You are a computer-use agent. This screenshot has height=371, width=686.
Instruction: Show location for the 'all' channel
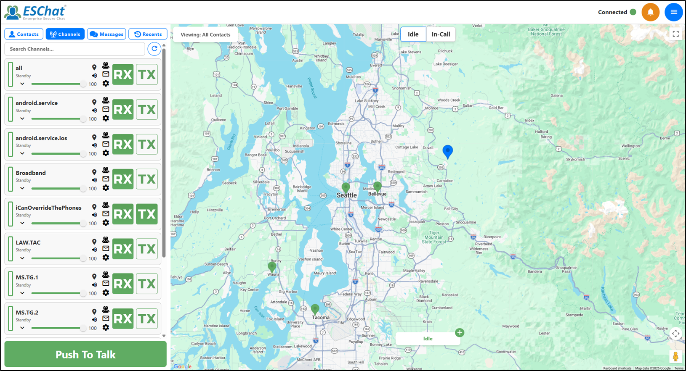click(x=94, y=67)
